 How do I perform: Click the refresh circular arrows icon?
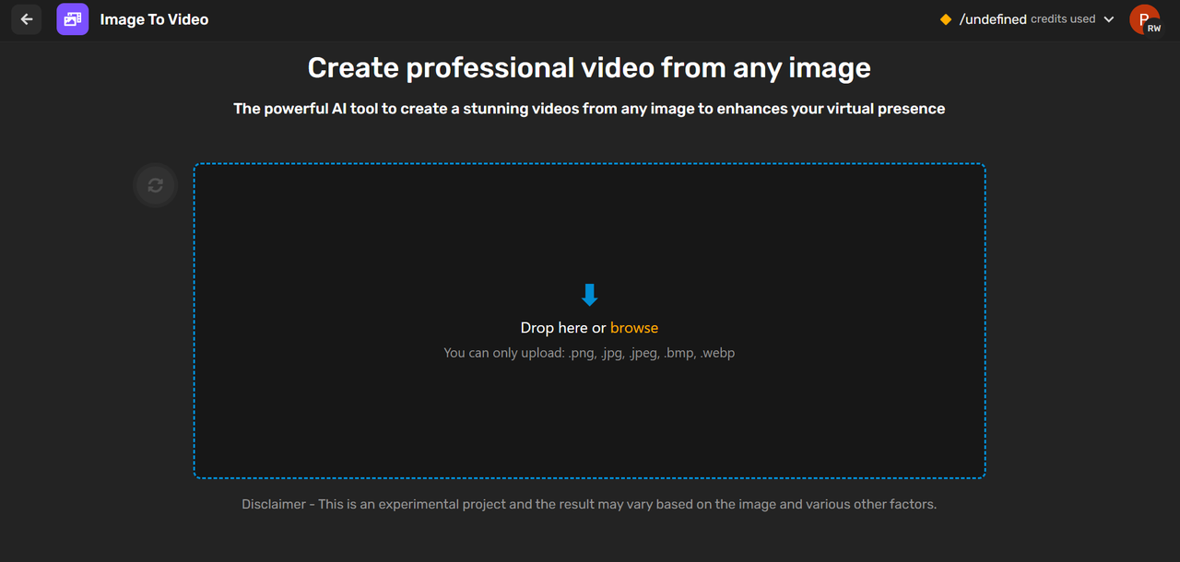coord(155,185)
